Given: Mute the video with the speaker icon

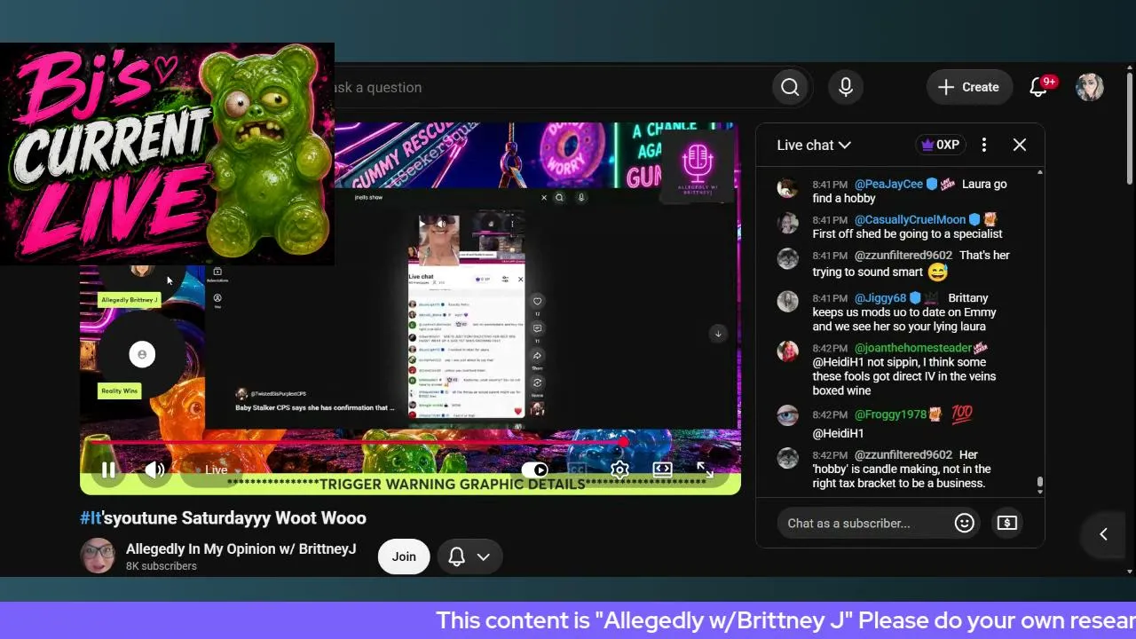Looking at the screenshot, I should click(155, 470).
